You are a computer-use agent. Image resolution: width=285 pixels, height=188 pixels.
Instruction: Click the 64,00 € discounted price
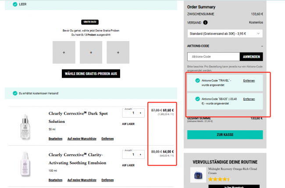pyautogui.click(x=168, y=152)
